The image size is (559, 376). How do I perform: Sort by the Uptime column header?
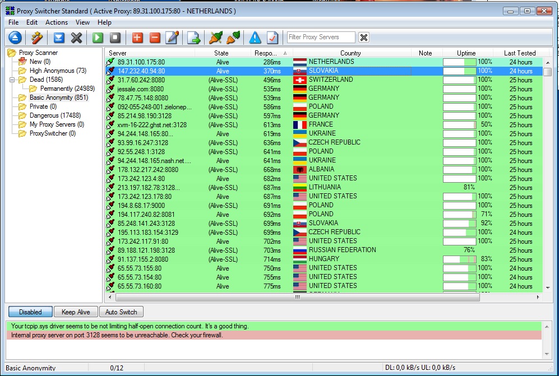click(466, 53)
